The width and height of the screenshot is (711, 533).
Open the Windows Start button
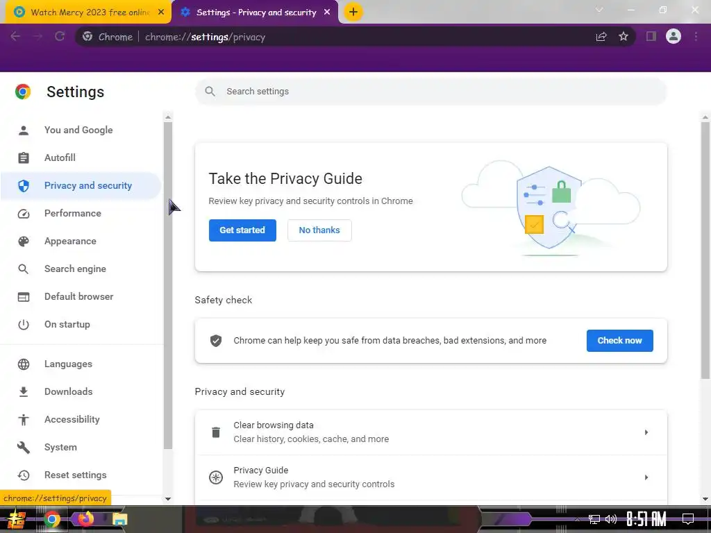click(x=17, y=519)
